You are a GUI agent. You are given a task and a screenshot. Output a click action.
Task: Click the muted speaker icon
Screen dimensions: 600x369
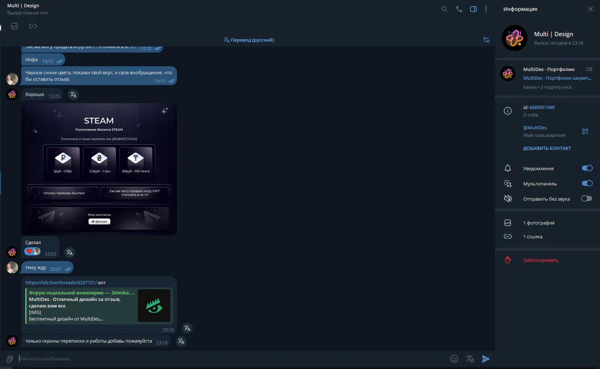tap(508, 198)
